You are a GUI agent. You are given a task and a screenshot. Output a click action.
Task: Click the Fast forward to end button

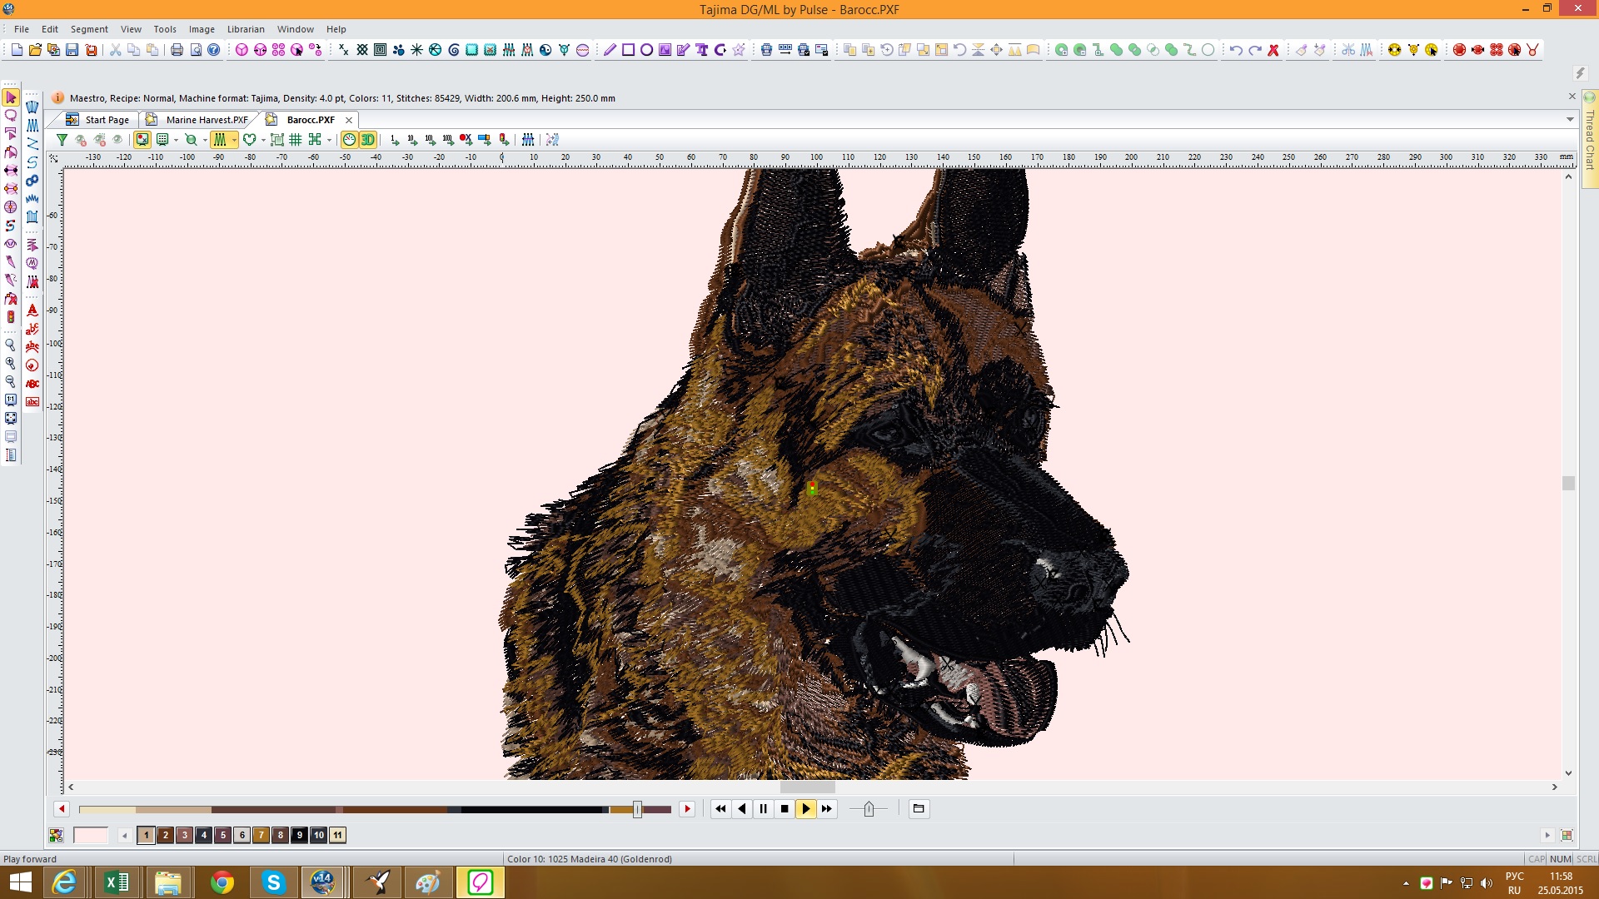826,808
